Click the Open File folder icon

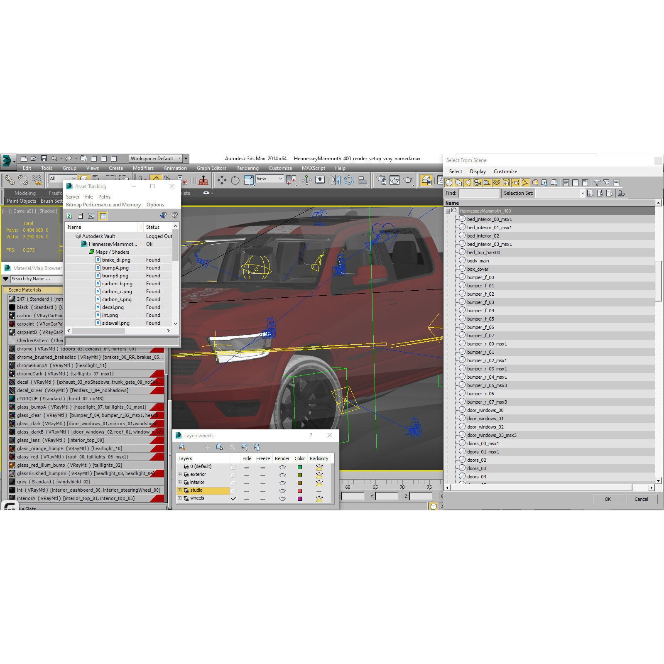click(x=34, y=159)
